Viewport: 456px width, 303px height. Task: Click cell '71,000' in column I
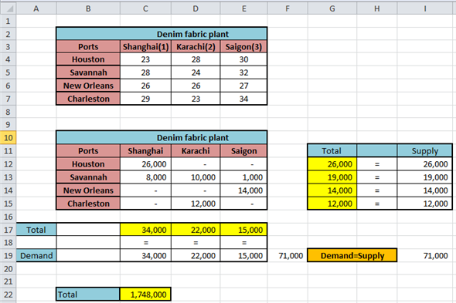(425, 256)
